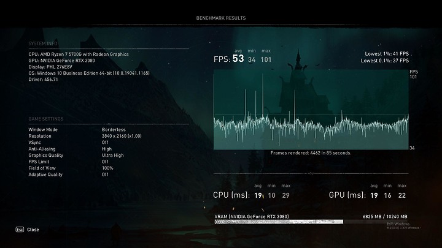This screenshot has width=442, height=248.
Task: Click the High value beside Anti-Aliasing
Action: 107,149
